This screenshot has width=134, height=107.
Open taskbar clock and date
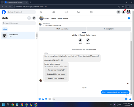click(126, 105)
